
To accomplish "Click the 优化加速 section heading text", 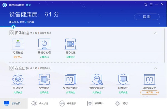I will 22,33.
